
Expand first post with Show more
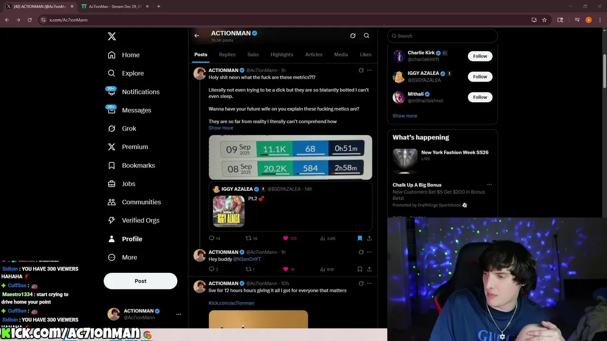221,128
